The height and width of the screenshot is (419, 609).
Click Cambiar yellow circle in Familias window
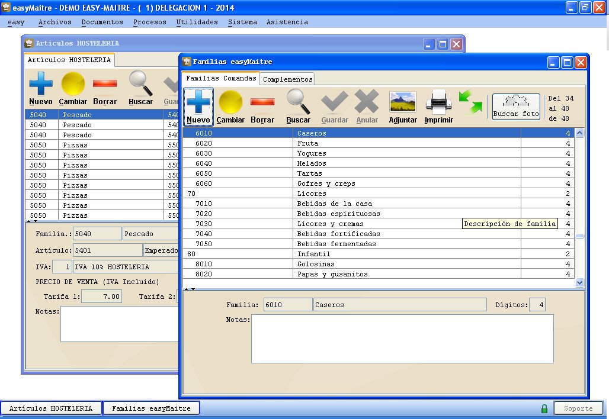coord(230,107)
